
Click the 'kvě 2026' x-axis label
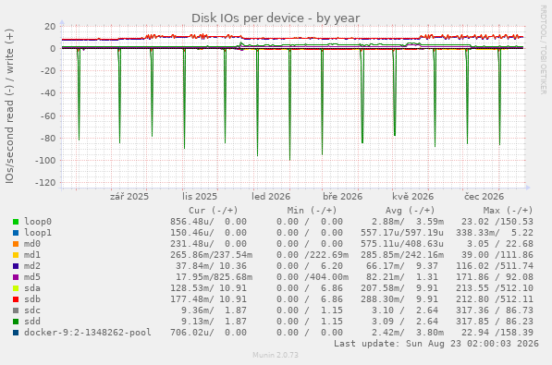pos(413,197)
